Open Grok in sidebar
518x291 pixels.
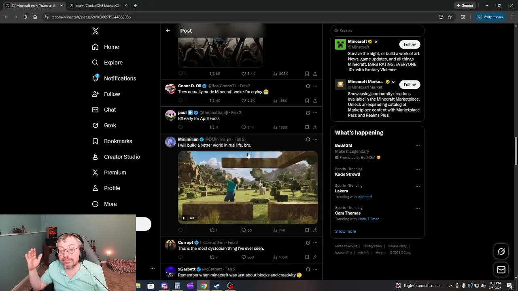(x=104, y=125)
